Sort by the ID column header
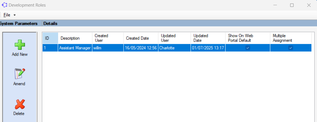Image resolution: width=317 pixels, height=122 pixels. pyautogui.click(x=50, y=38)
